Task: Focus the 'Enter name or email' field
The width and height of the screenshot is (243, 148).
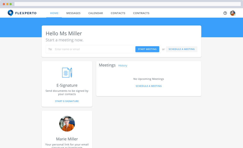Action: pyautogui.click(x=94, y=49)
